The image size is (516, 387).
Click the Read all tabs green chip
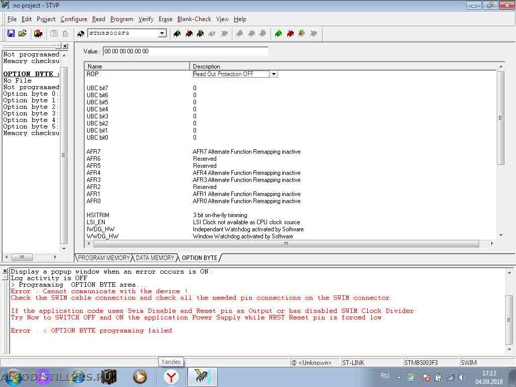(278, 33)
